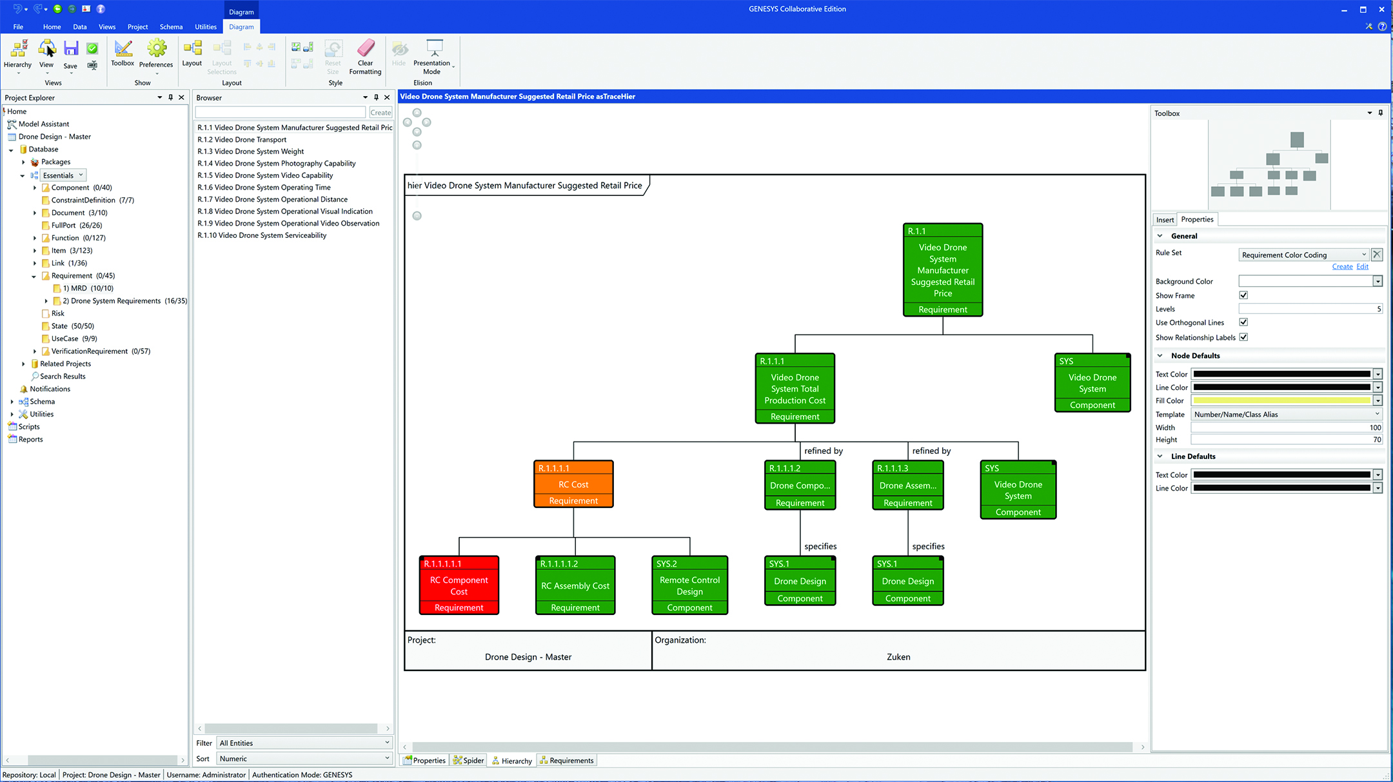Open the Fill Color swatch picker
The width and height of the screenshot is (1393, 782).
click(x=1378, y=400)
